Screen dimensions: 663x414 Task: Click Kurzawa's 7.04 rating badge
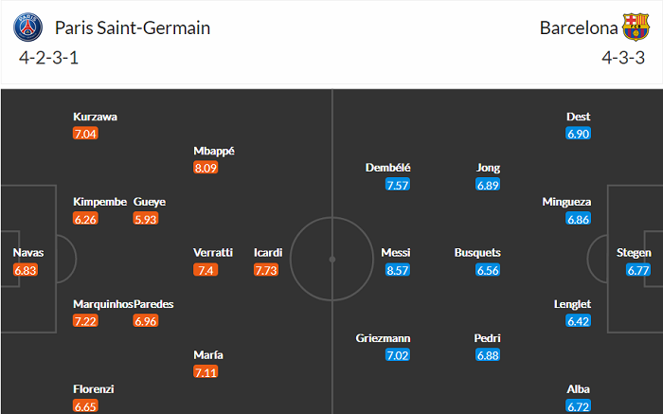pyautogui.click(x=85, y=134)
